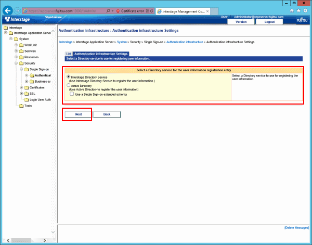Collapse the System tree node
This screenshot has height=245, width=312.
point(11,38)
